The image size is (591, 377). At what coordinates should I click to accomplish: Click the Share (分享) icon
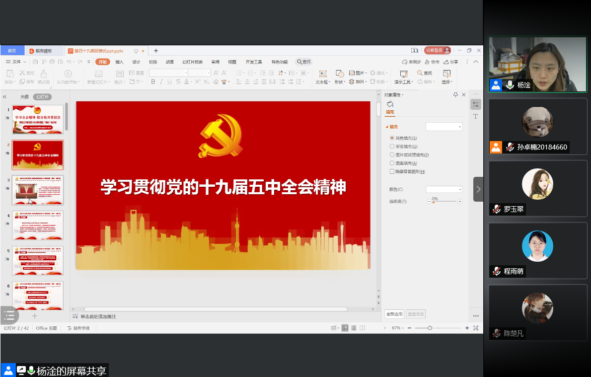[451, 62]
